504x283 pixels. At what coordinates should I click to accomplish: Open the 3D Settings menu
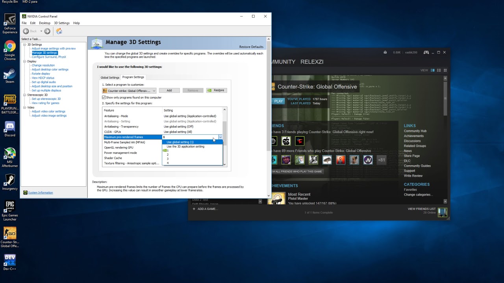pos(61,23)
